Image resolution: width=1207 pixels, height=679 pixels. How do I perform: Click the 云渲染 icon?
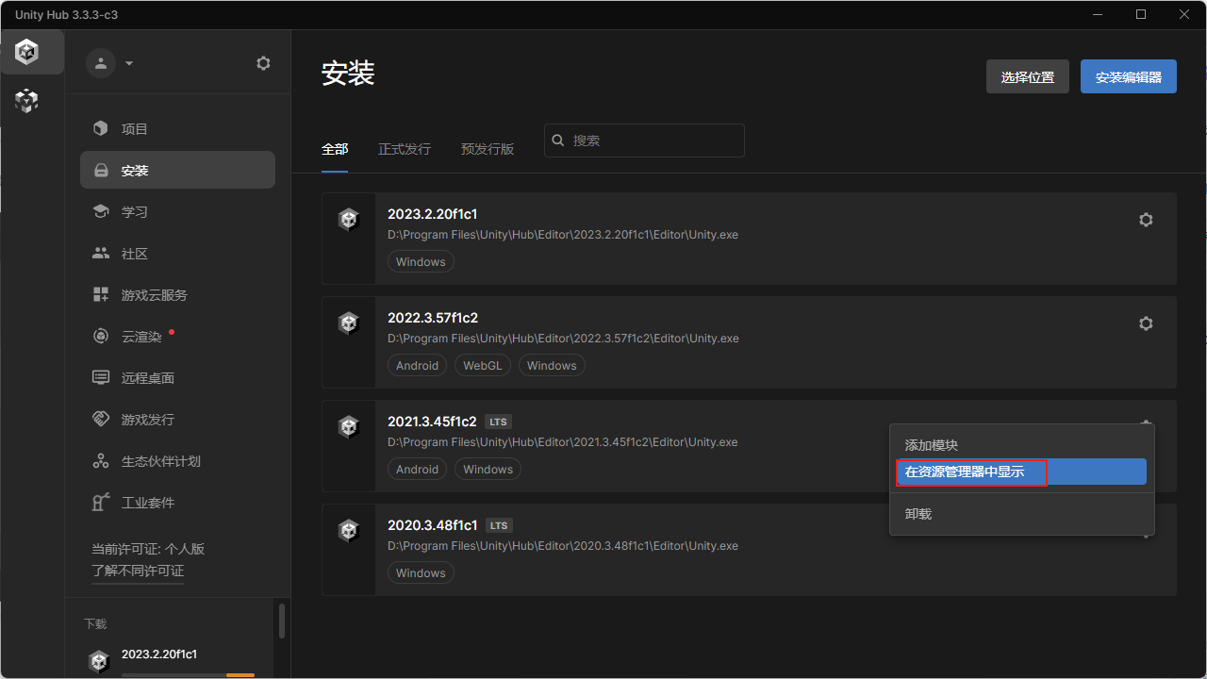pyautogui.click(x=101, y=337)
